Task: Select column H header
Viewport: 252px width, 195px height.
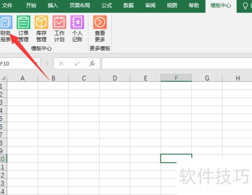Action: coord(237,78)
